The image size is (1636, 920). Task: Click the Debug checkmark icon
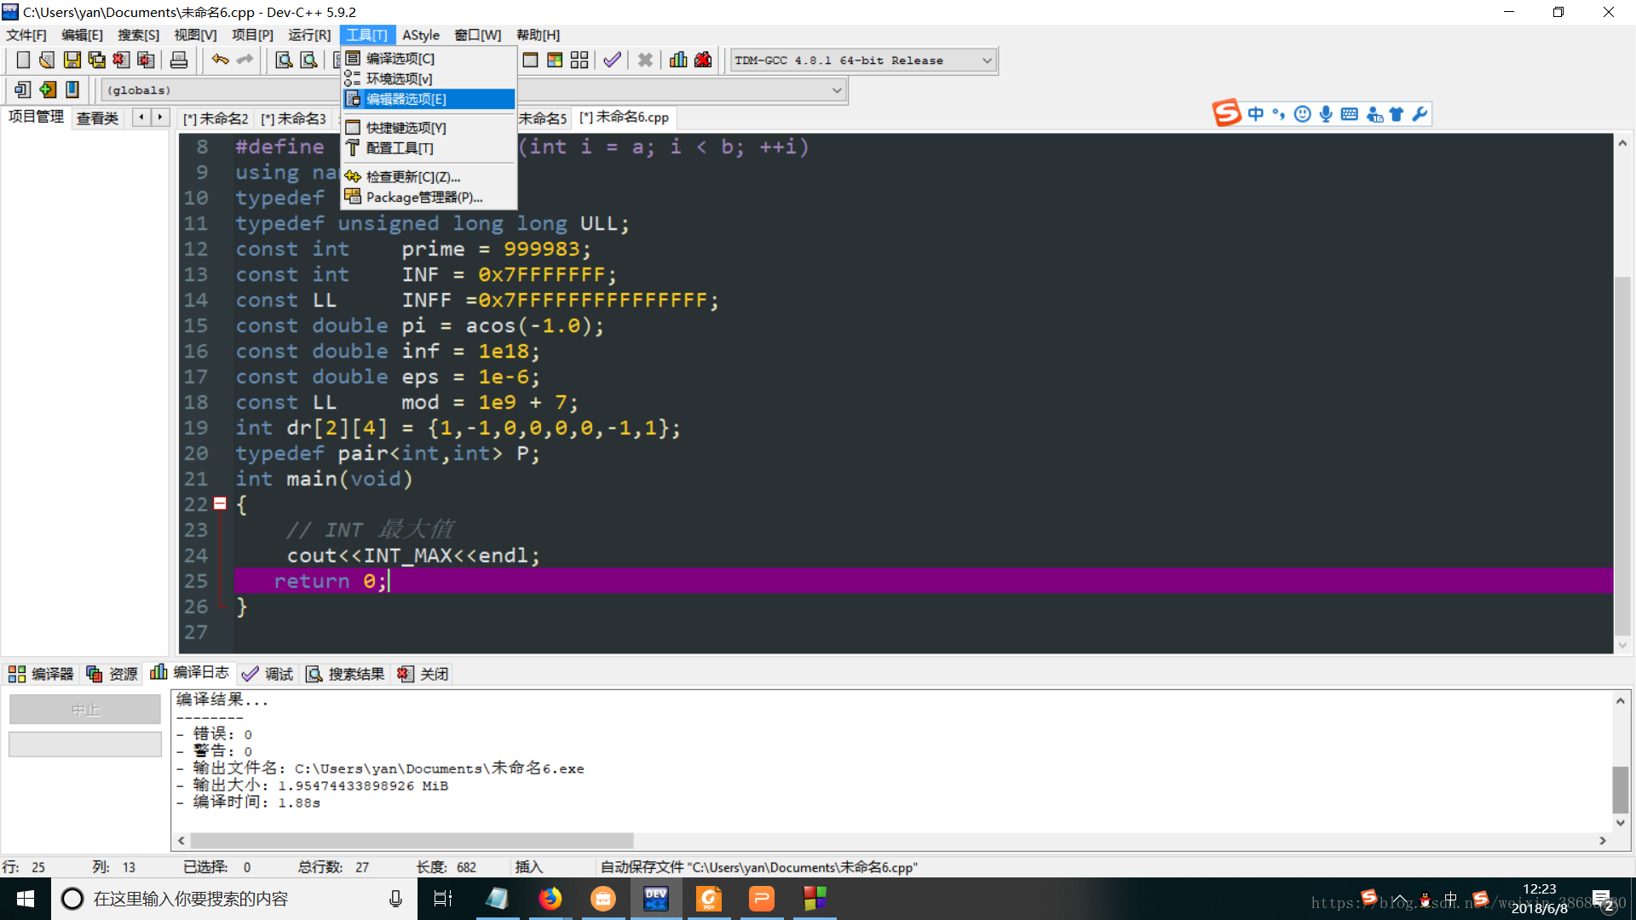pyautogui.click(x=612, y=60)
